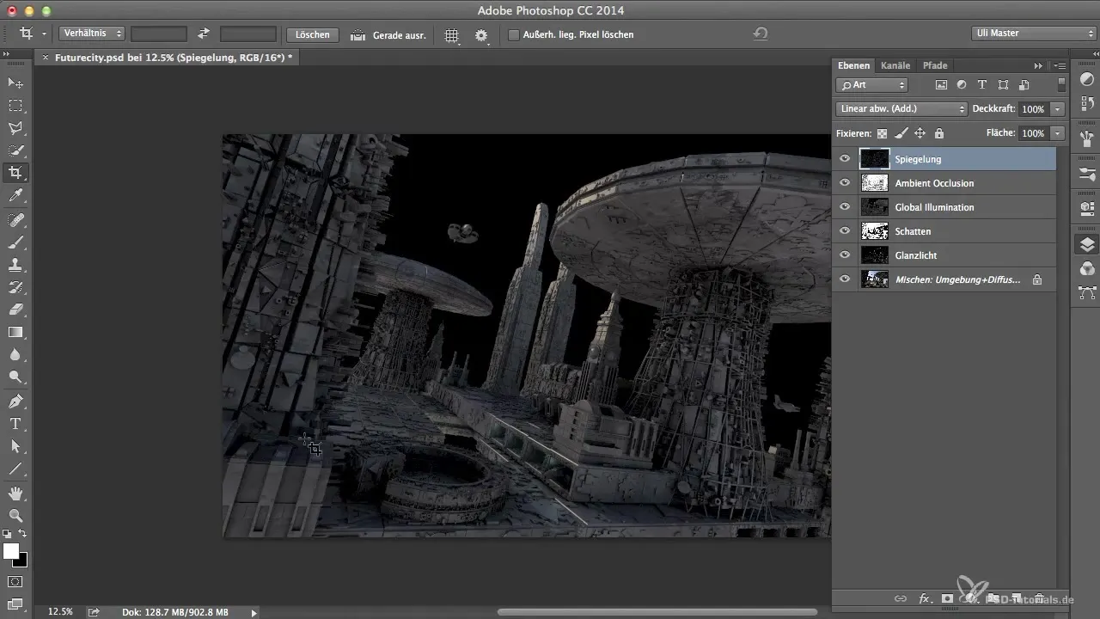Open the Art filter type dropdown
The image size is (1100, 619).
(871, 85)
